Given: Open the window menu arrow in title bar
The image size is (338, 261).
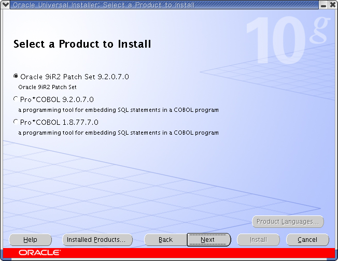Looking at the screenshot, I should coord(5,5).
